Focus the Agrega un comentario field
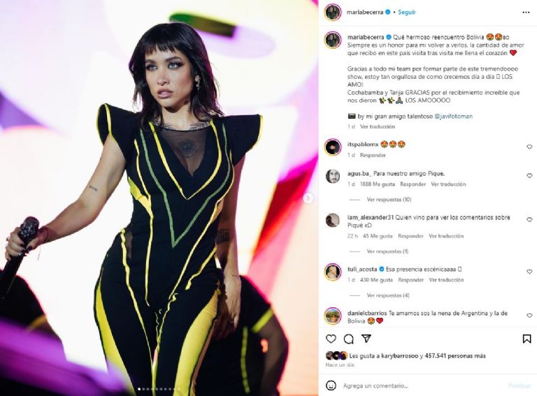The height and width of the screenshot is (396, 537). click(422, 386)
